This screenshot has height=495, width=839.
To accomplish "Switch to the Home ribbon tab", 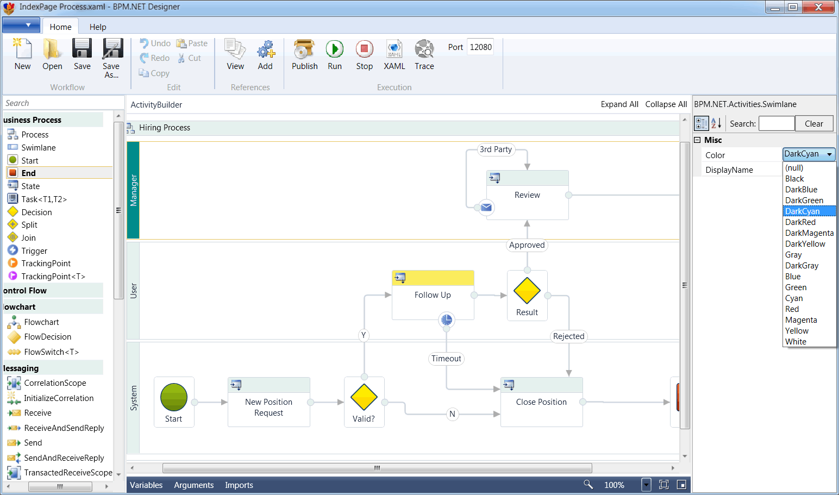I will coord(60,27).
